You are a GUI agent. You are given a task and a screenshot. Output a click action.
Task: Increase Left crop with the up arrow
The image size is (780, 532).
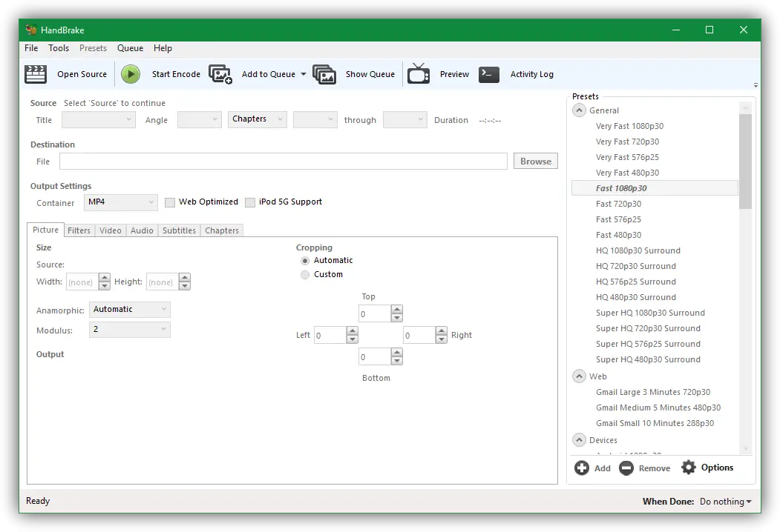click(x=353, y=330)
